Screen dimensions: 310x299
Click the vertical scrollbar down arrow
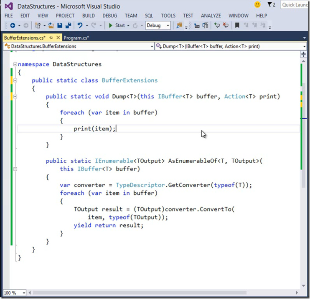click(303, 286)
